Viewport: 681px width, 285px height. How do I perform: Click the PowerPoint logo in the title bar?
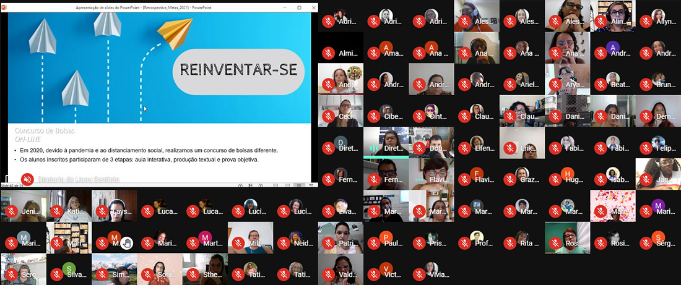coord(5,7)
